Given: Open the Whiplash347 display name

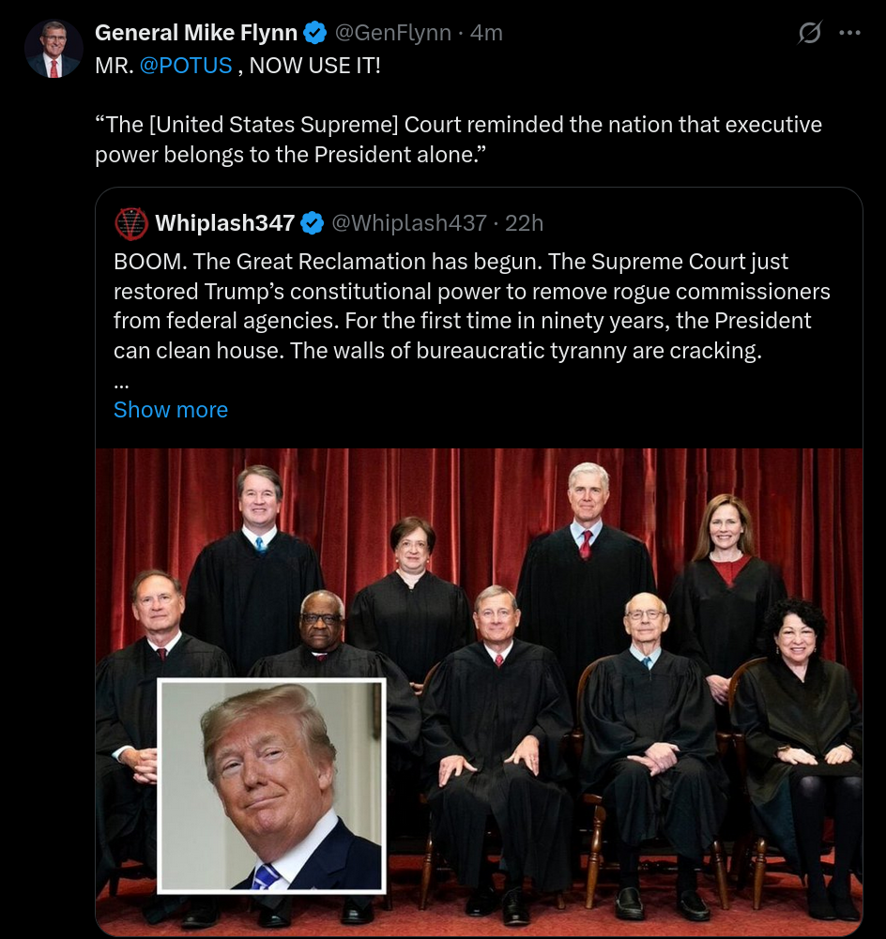Looking at the screenshot, I should pyautogui.click(x=224, y=222).
